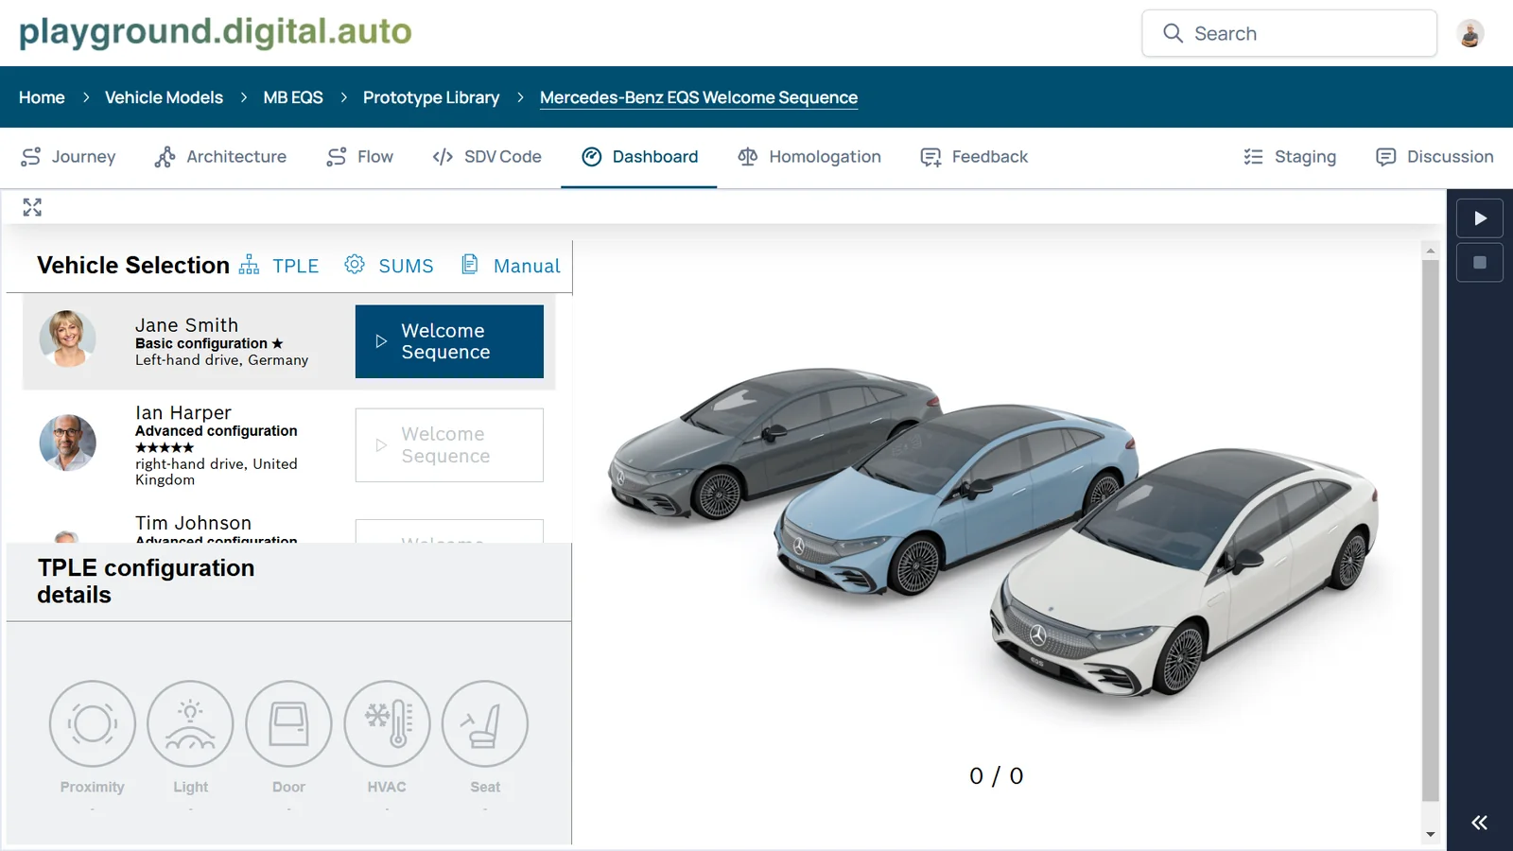Viewport: 1513px width, 851px height.
Task: Select the Door configuration icon
Action: [288, 723]
